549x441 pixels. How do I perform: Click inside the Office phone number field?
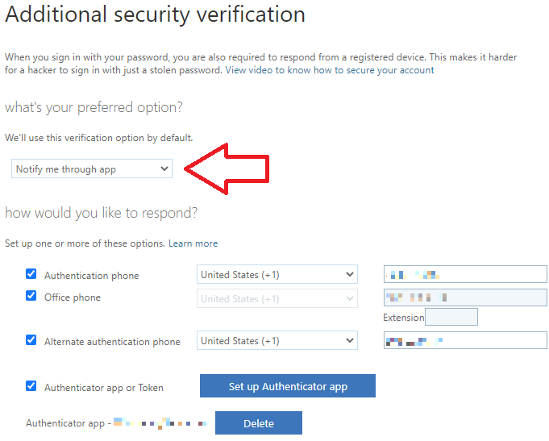click(465, 298)
